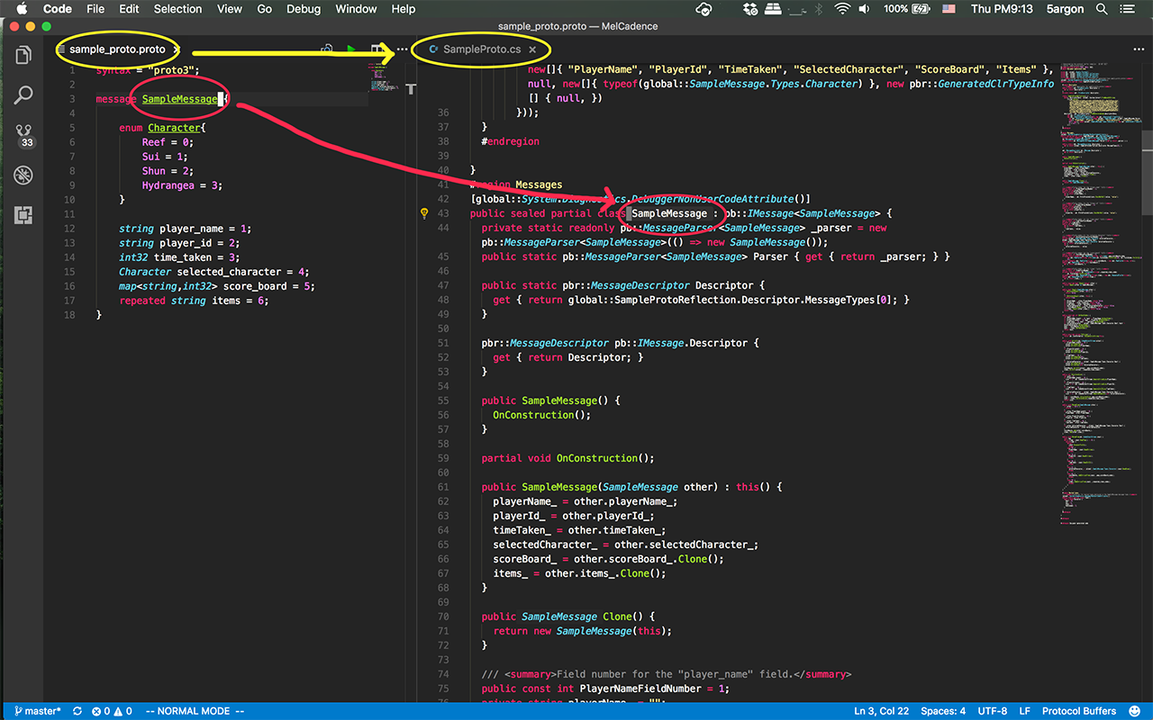The width and height of the screenshot is (1153, 720).
Task: Click the cloud checkmark menu bar icon
Action: point(705,9)
